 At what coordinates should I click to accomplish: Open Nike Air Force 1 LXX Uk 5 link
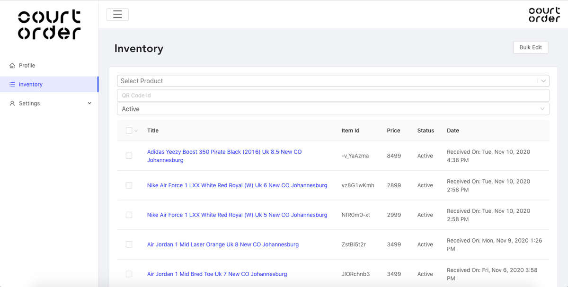tap(237, 215)
